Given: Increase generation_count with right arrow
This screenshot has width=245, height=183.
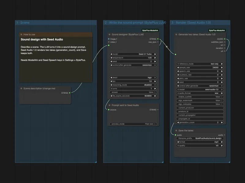Looking at the screenshot, I should point(222,123).
